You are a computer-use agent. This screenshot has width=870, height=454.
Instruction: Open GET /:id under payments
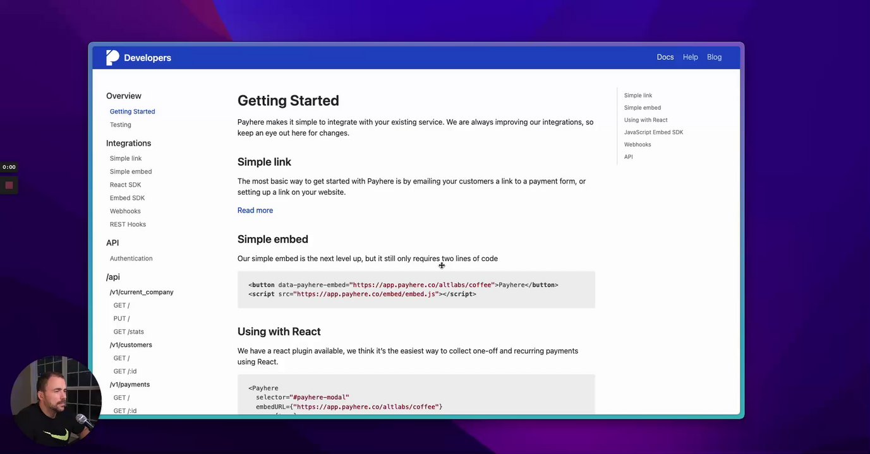point(124,411)
